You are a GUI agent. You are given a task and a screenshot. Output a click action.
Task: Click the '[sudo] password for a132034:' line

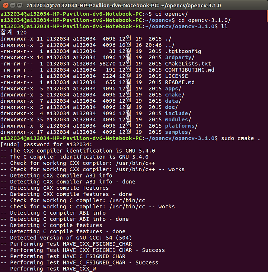pyautogui.click(x=47, y=144)
